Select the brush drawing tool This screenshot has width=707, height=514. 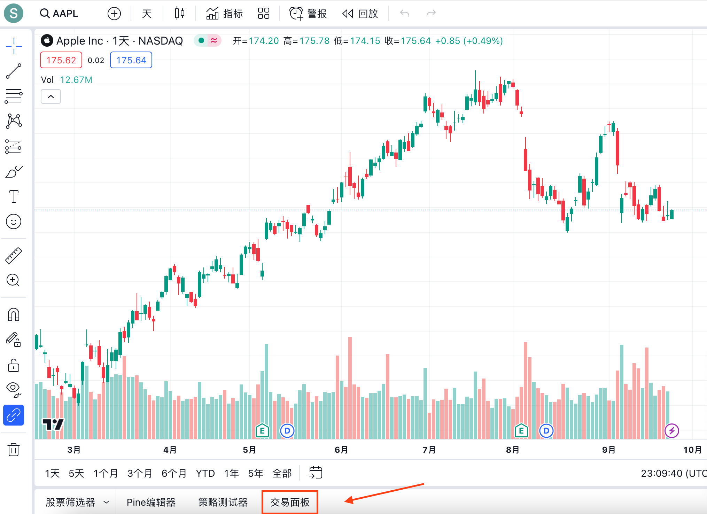click(14, 172)
